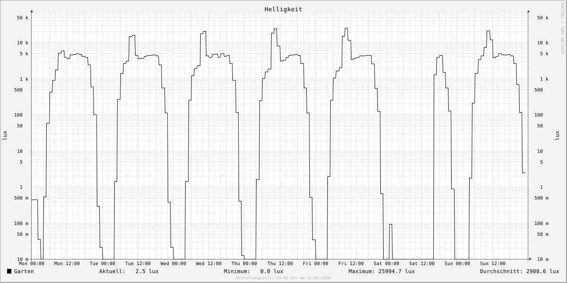
Task: Click the 'Thu 00:00' time axis label
Action: click(244, 264)
